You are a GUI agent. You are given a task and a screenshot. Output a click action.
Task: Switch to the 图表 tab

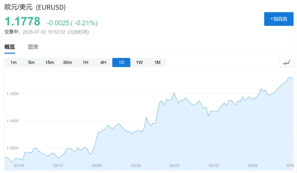click(x=33, y=47)
